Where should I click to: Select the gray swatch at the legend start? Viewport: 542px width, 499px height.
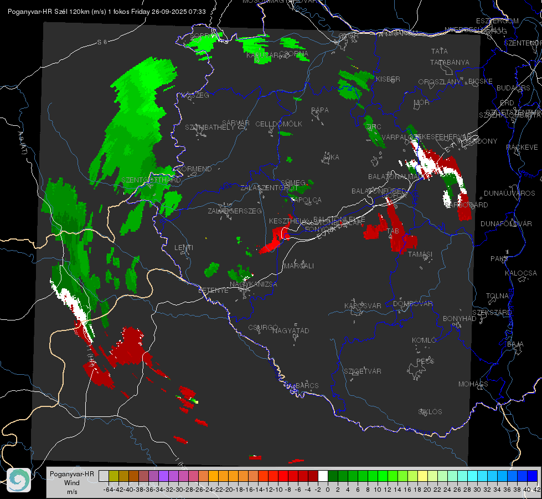click(104, 476)
